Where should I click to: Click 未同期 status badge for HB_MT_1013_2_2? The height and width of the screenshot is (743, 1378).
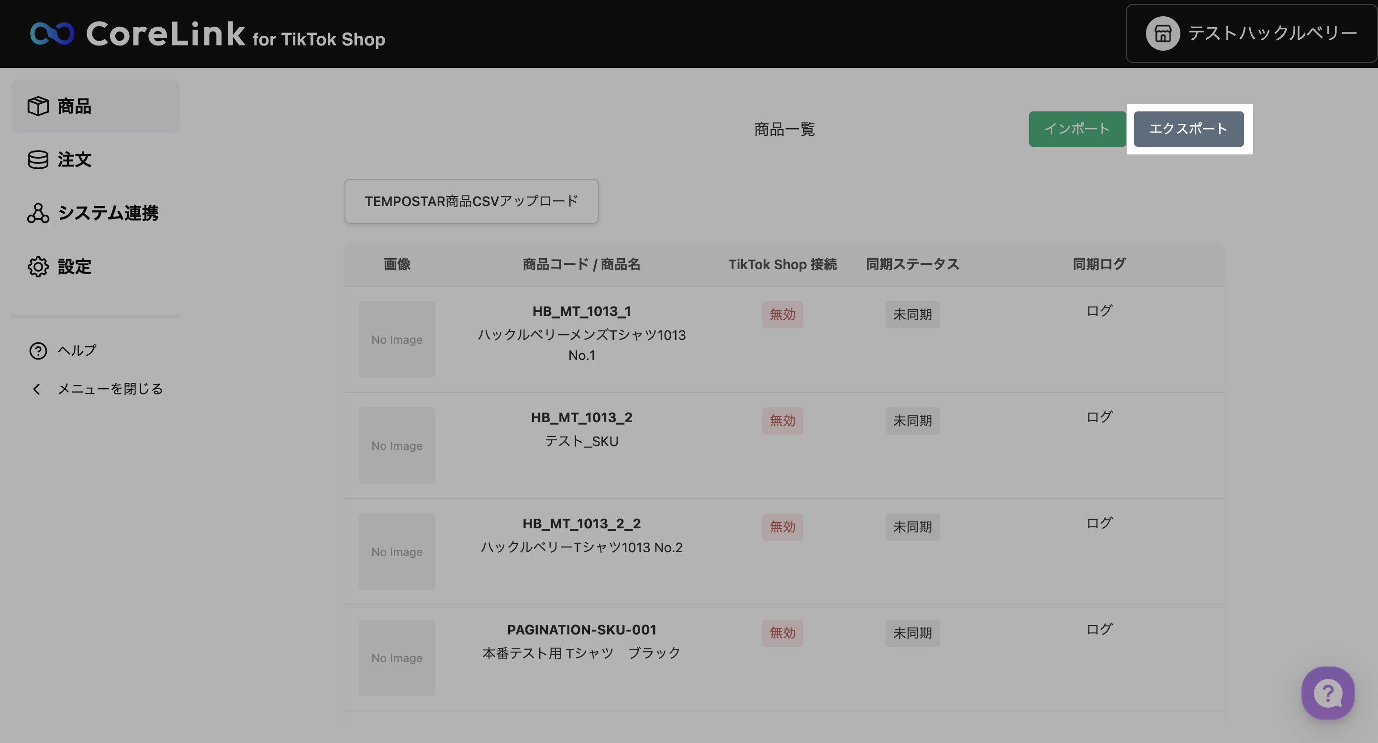coord(912,527)
